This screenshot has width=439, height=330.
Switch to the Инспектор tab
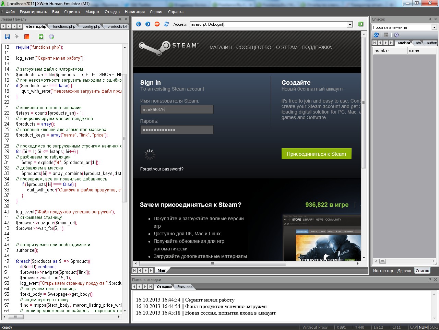pos(383,271)
